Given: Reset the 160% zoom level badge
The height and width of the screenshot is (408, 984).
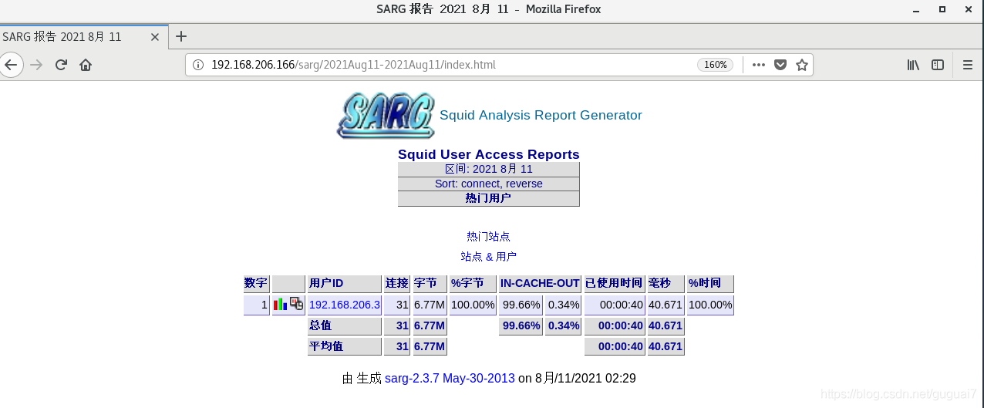Looking at the screenshot, I should 715,65.
